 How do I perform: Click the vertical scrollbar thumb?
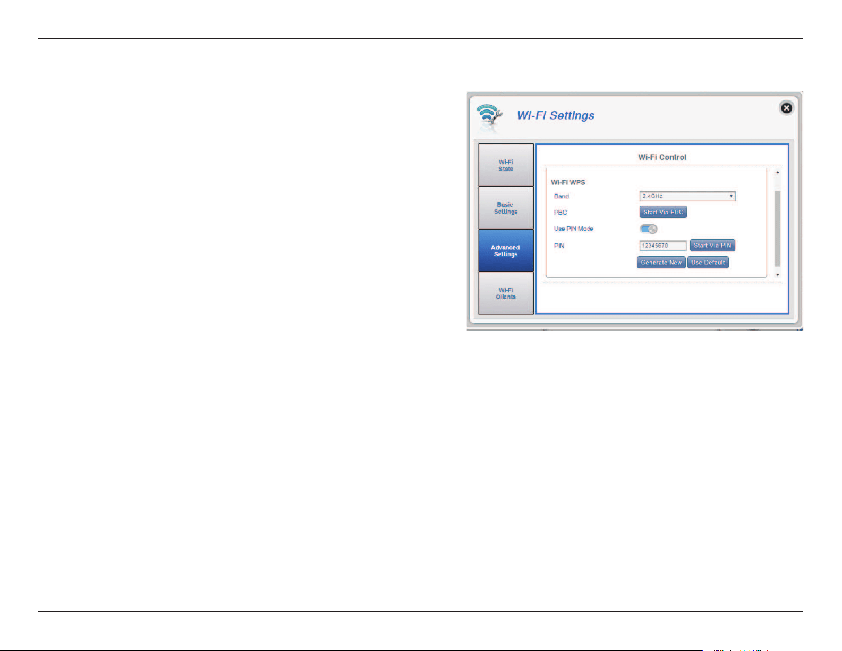tap(778, 229)
